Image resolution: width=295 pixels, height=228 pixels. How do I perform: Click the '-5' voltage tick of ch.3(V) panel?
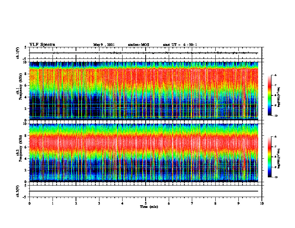(x=25, y=197)
